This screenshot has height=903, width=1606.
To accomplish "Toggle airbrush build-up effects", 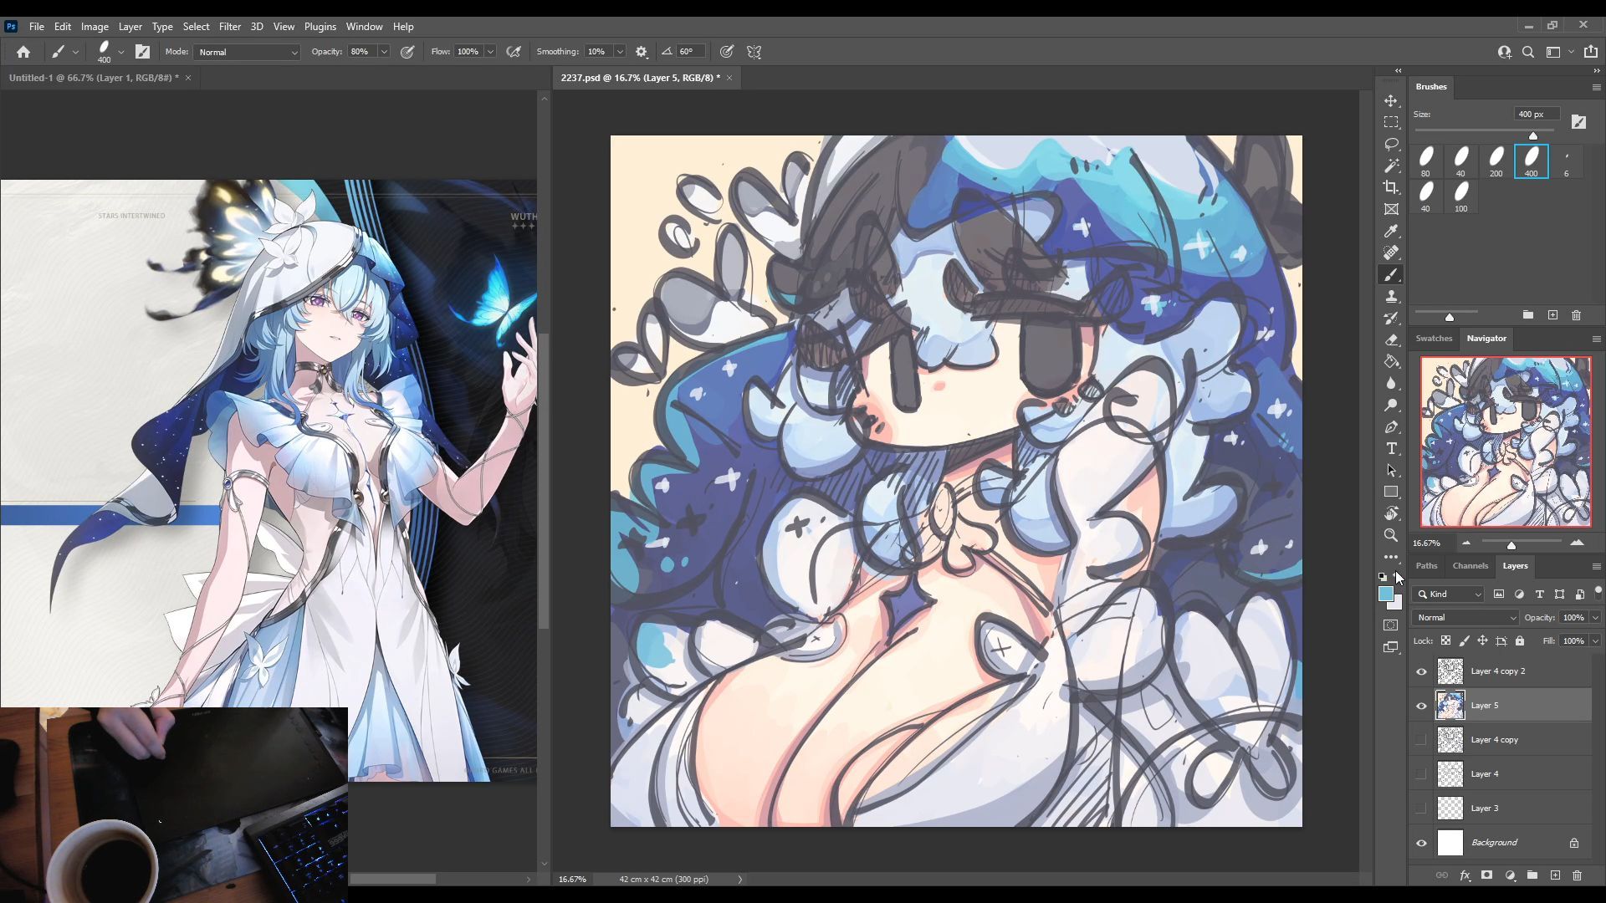I will tap(514, 52).
